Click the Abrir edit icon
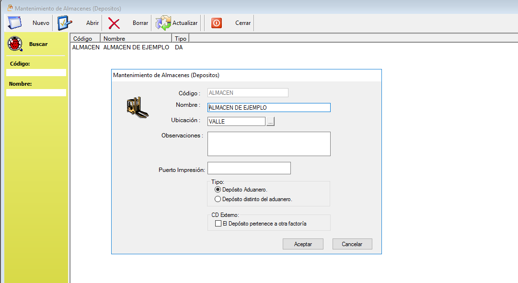This screenshot has width=518, height=283. pos(65,23)
